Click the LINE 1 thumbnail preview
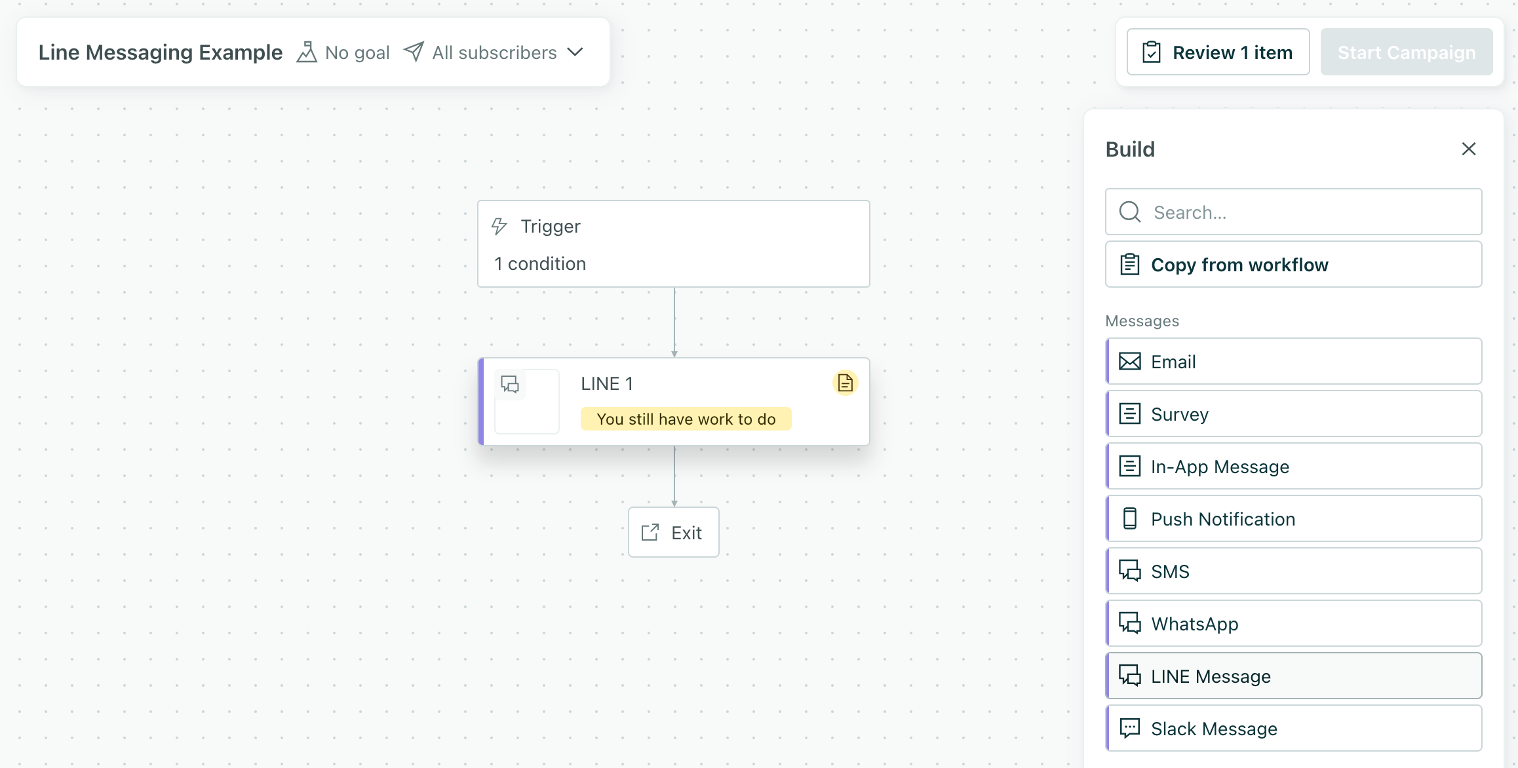The width and height of the screenshot is (1518, 768). click(526, 401)
